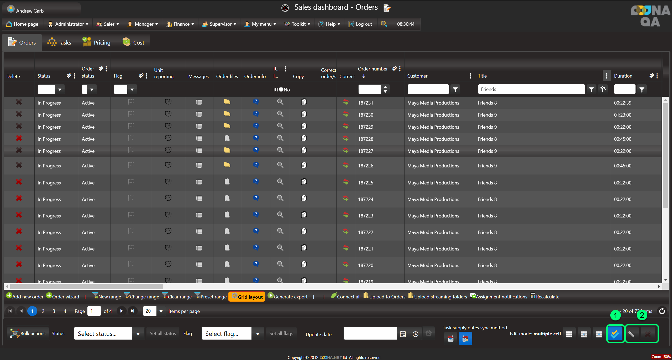Image resolution: width=672 pixels, height=360 pixels.
Task: Click the Grid layout button
Action: 247,297
